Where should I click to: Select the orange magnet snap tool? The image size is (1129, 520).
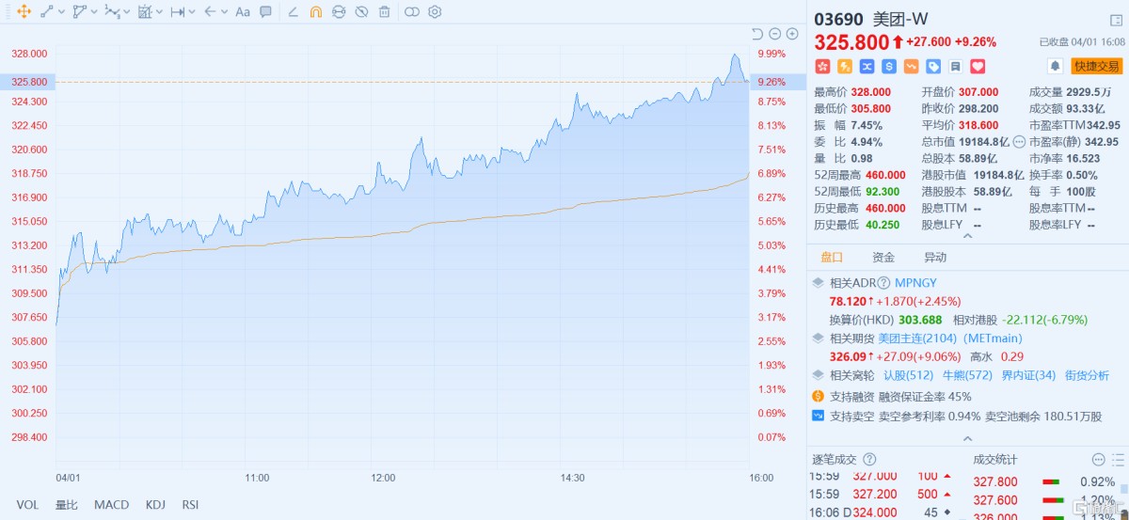(x=316, y=12)
